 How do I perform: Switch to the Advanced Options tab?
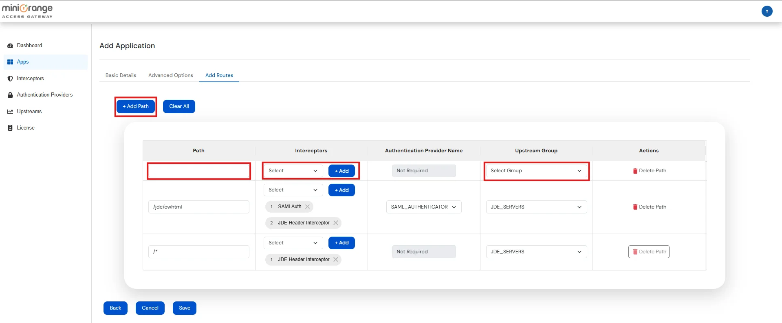coord(170,75)
